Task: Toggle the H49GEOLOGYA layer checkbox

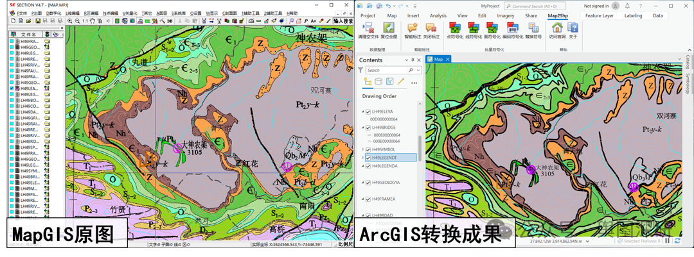Action: click(x=368, y=183)
